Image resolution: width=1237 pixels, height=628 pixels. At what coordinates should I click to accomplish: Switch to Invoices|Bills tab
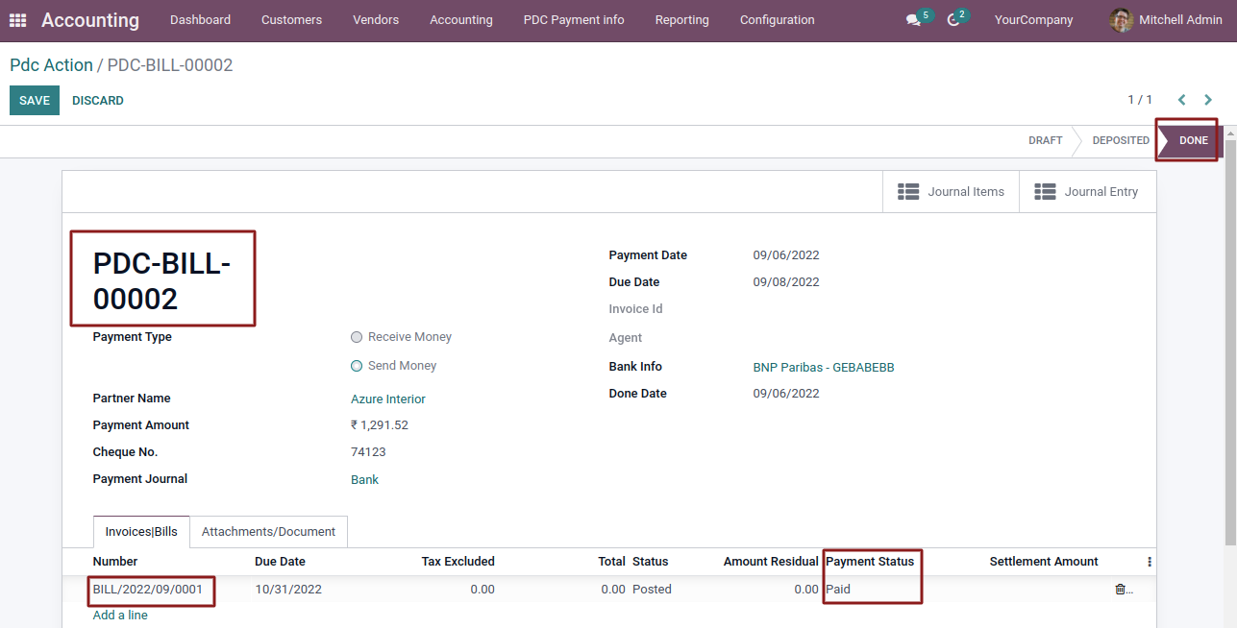[141, 532]
